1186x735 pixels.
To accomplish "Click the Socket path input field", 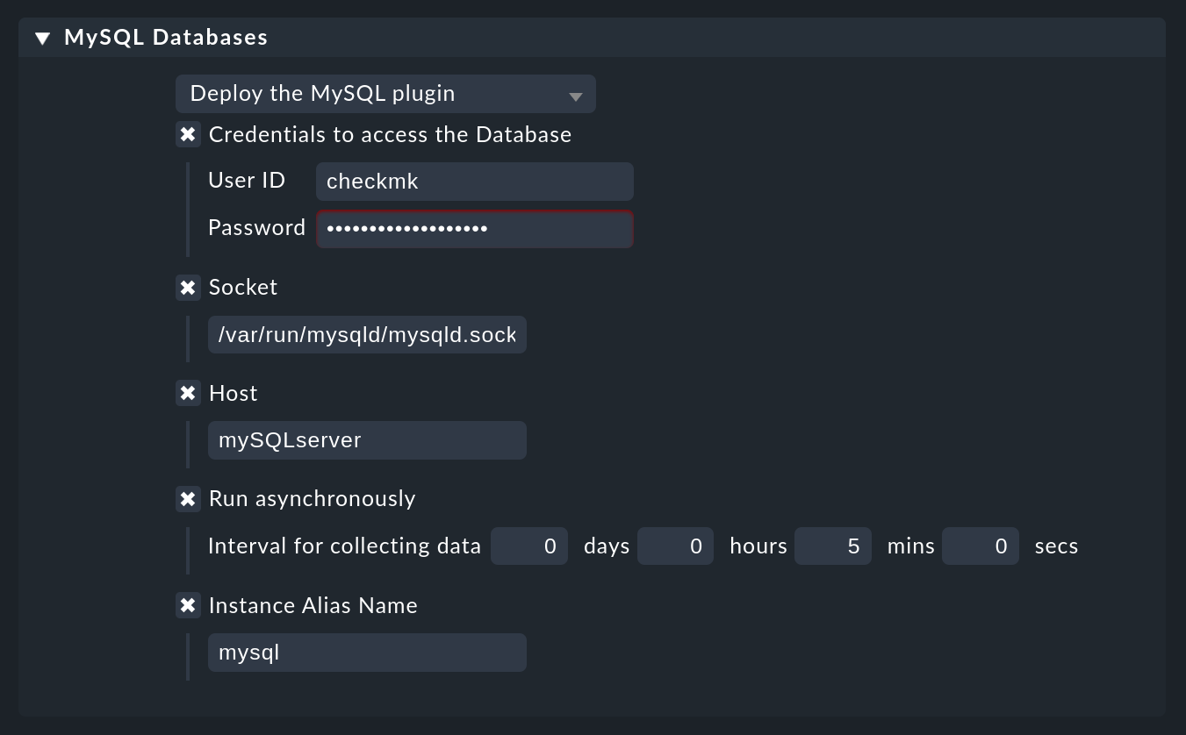I will point(367,335).
